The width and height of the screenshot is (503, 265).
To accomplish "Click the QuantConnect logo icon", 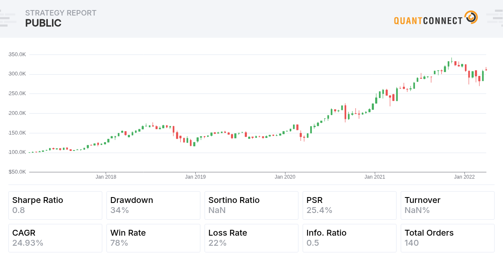I will tap(471, 17).
